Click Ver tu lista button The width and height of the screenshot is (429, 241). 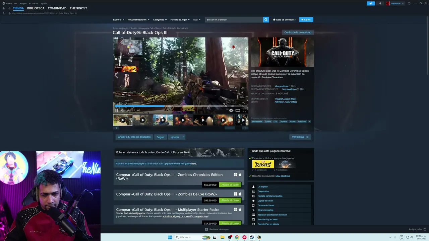300,137
